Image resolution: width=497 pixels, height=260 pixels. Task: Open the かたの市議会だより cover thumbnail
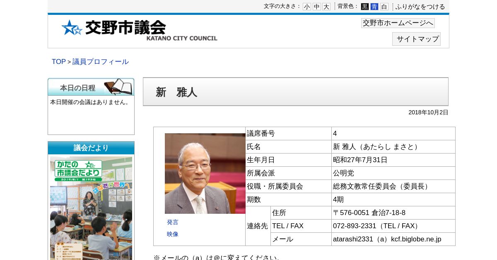pyautogui.click(x=91, y=208)
